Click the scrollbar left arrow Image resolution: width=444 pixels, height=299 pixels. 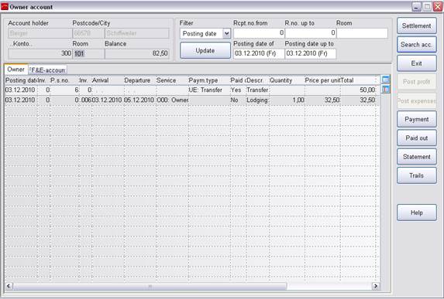(9, 287)
